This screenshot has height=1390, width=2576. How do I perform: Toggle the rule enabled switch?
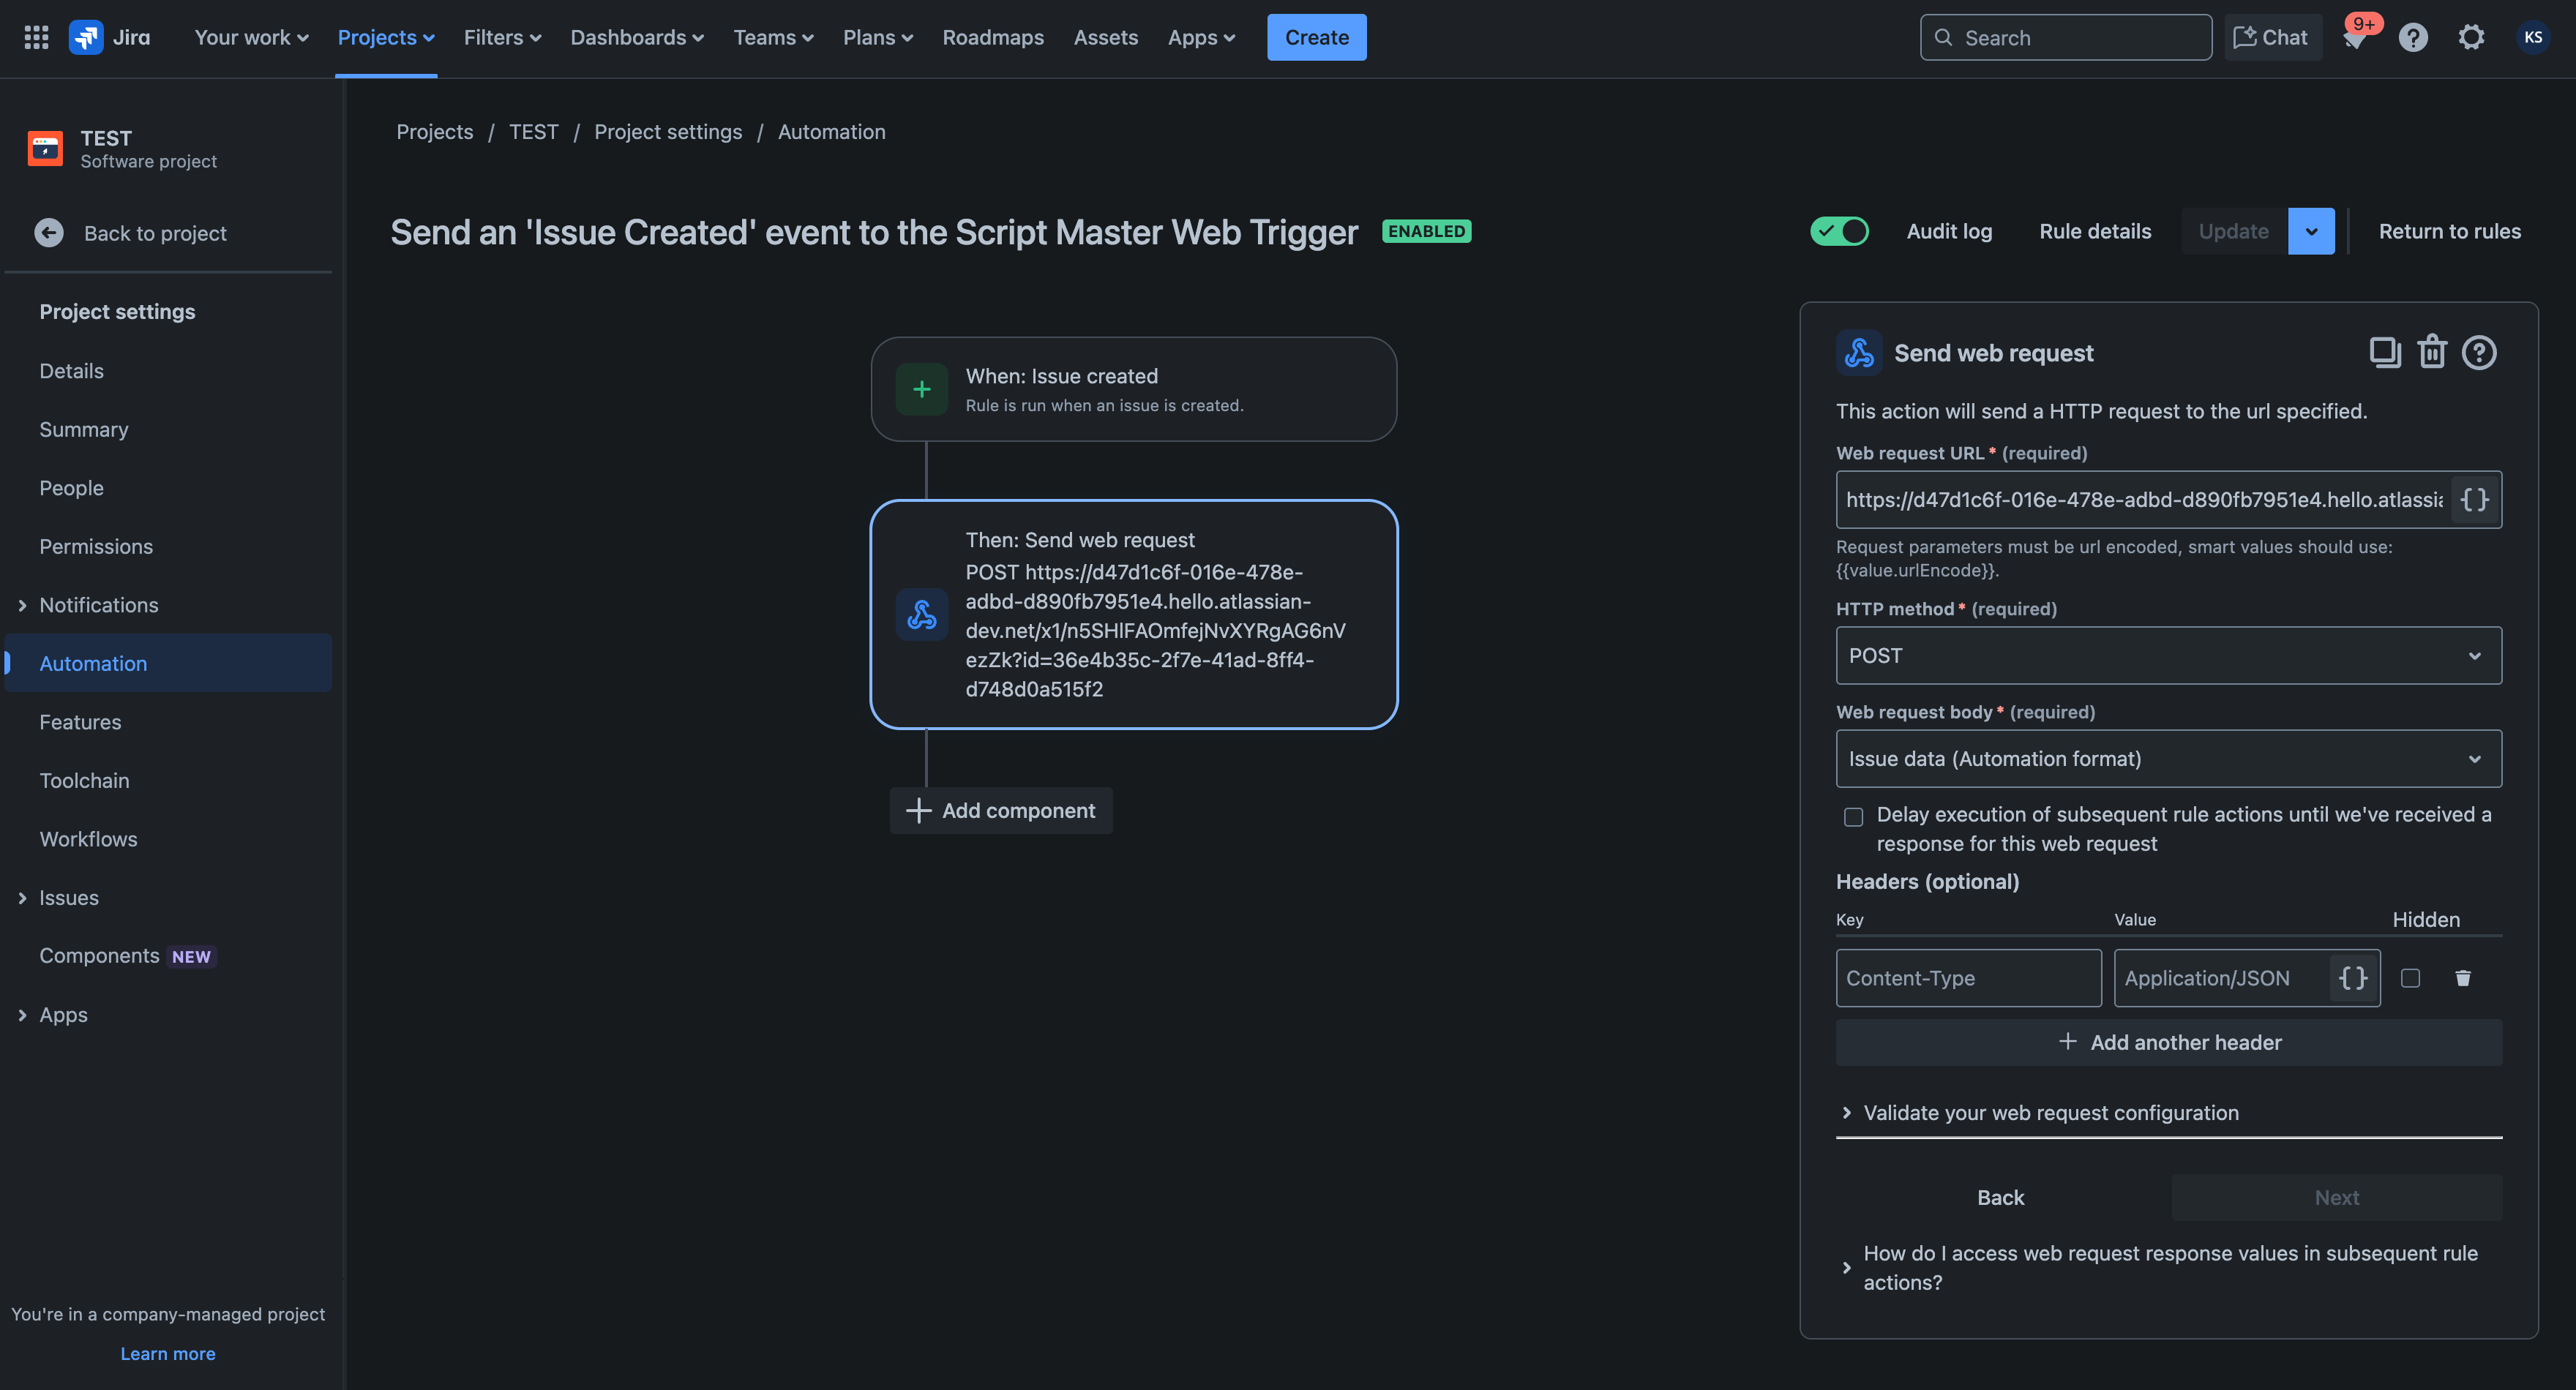click(1838, 231)
